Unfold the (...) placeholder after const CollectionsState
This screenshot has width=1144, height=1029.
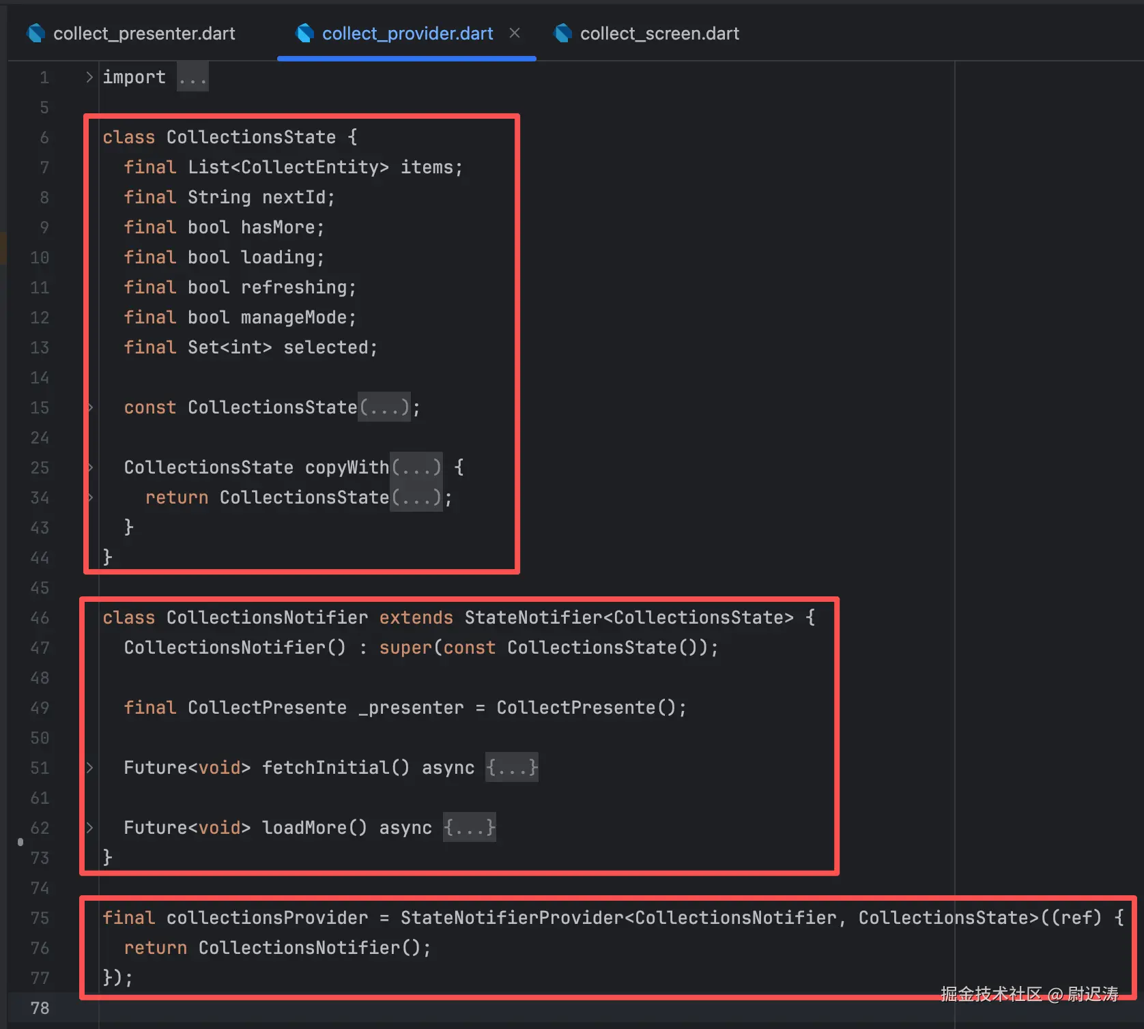[x=384, y=407]
